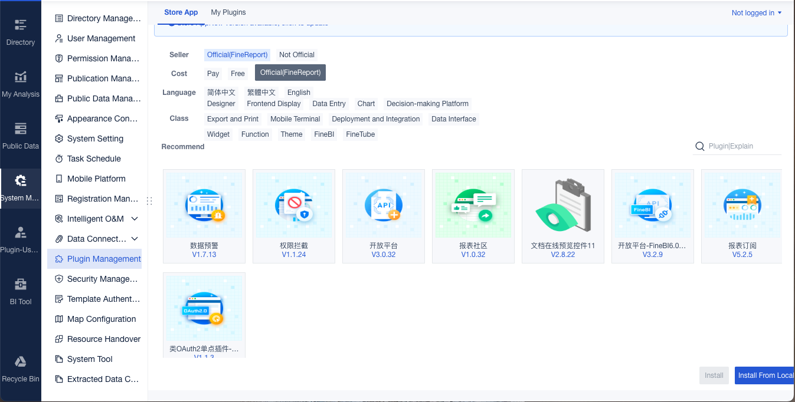Image resolution: width=795 pixels, height=402 pixels.
Task: Expand the Data Connection submenu chevron
Action: coord(135,239)
